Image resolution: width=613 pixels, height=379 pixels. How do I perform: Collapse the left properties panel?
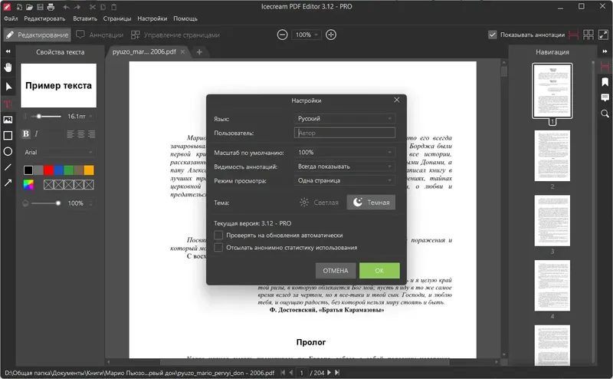(x=8, y=51)
